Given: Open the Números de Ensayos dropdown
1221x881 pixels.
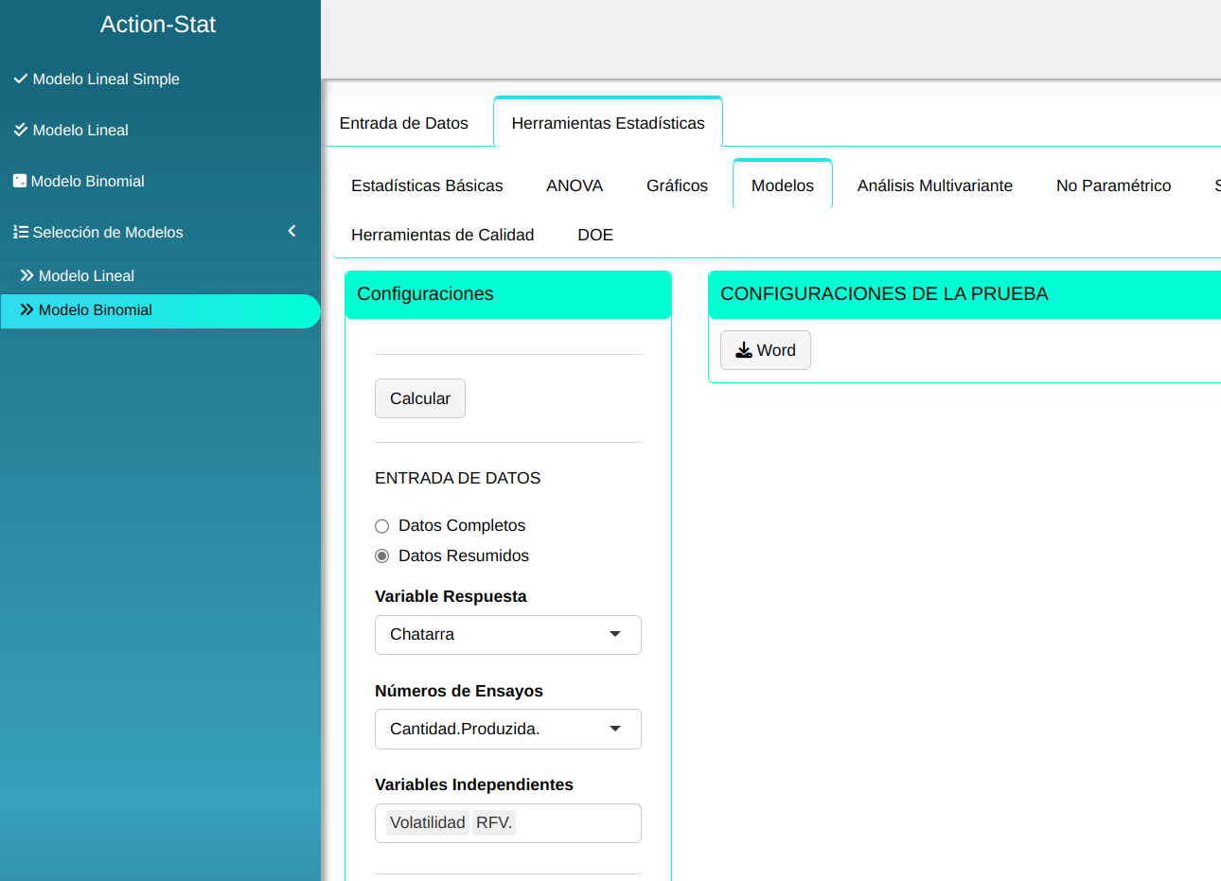Looking at the screenshot, I should [507, 729].
